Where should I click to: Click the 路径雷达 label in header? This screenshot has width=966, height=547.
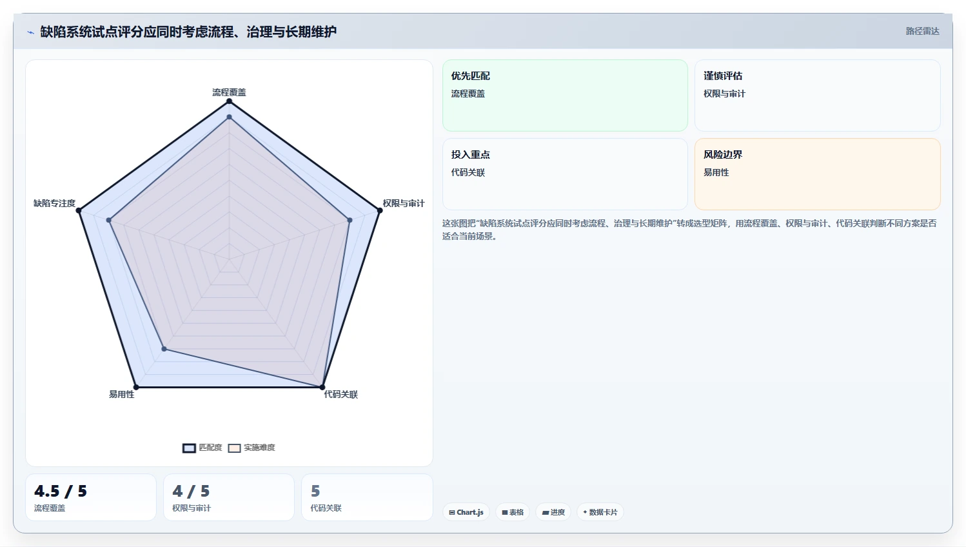pos(922,31)
